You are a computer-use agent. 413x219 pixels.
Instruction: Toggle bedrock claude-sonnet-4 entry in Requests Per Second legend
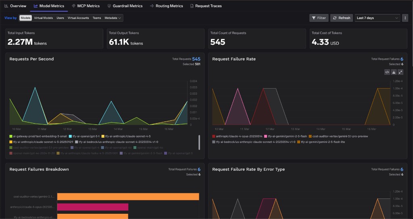[x=117, y=142]
